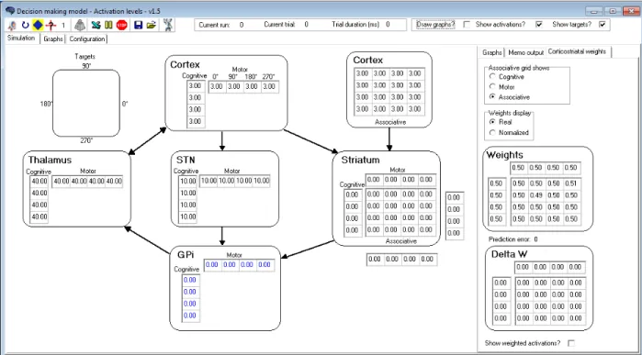This screenshot has width=642, height=355.
Task: Select the Corticostriatal weights tab
Action: point(577,51)
